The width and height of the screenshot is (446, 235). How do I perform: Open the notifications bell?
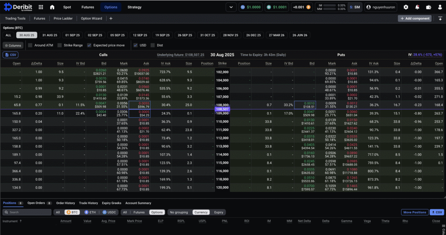click(x=417, y=7)
